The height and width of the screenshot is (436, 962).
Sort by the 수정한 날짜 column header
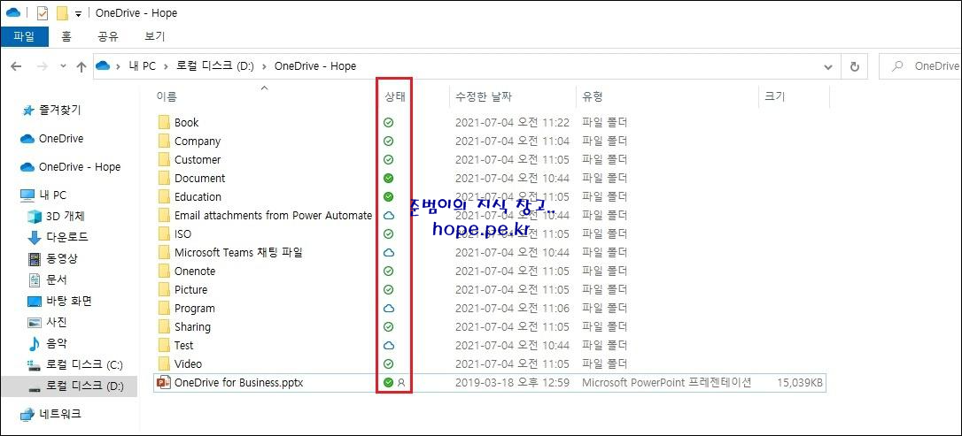[484, 96]
